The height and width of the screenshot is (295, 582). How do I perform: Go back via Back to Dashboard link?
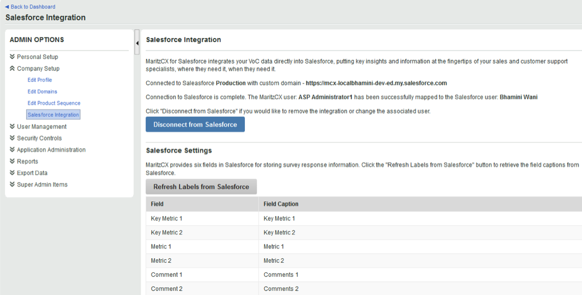pos(30,7)
